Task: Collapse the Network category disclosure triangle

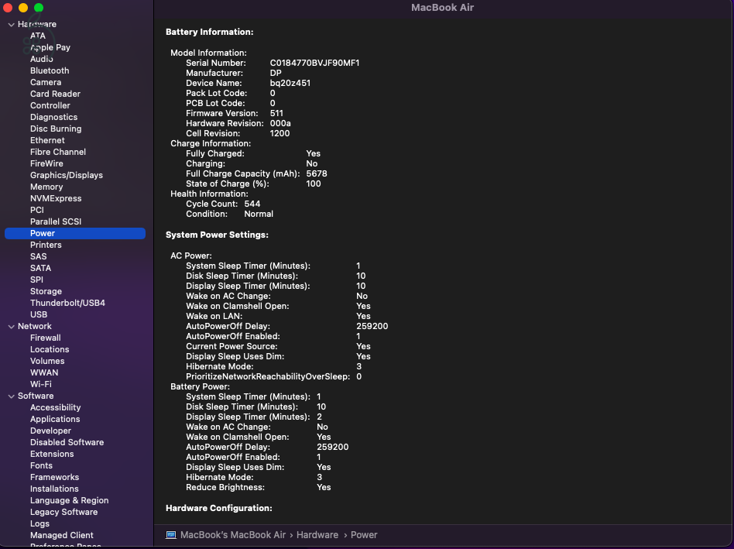Action: click(11, 327)
